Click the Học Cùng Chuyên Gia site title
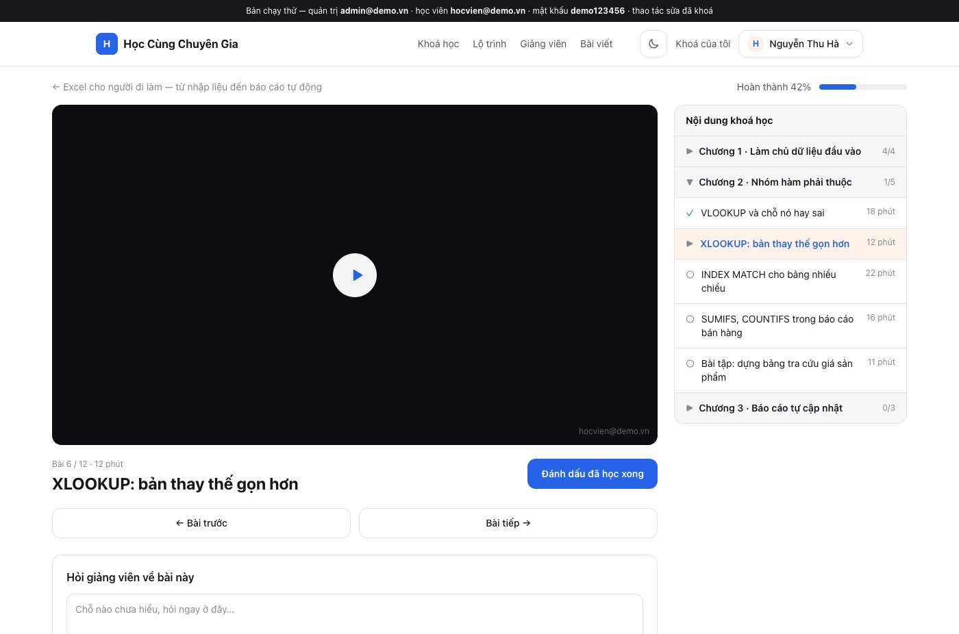The image size is (959, 634). point(181,44)
